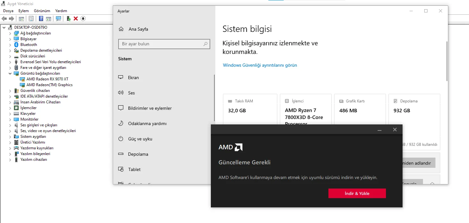Click the black down-arrow toolbar icon
The image size is (469, 223).
(x=83, y=19)
